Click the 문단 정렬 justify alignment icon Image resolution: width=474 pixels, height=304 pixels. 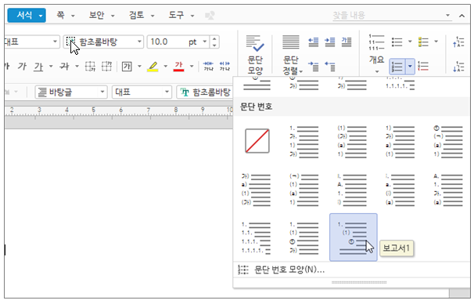click(x=291, y=42)
